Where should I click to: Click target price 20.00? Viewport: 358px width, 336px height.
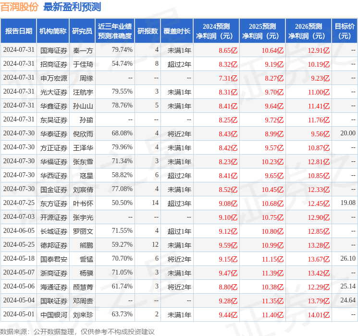[x=348, y=133]
